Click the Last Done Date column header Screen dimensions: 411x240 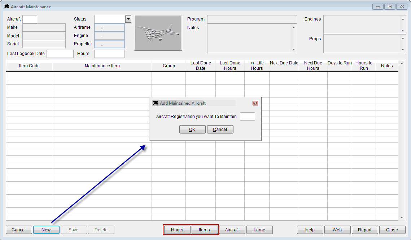click(x=201, y=66)
